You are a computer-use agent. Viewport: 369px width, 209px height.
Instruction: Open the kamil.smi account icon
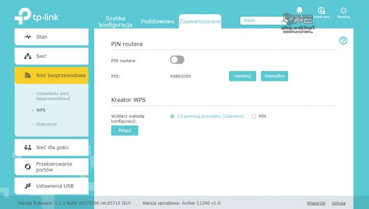321,10
